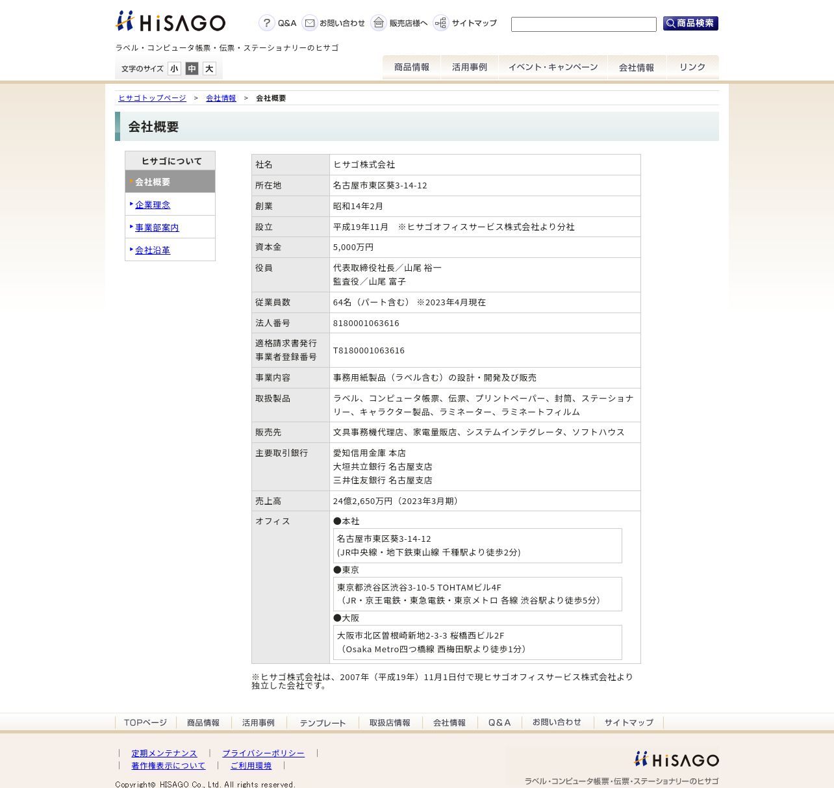Screen dimensions: 834x788
Task: Click the 資本金 value 5,000万円
Action: coord(353,248)
